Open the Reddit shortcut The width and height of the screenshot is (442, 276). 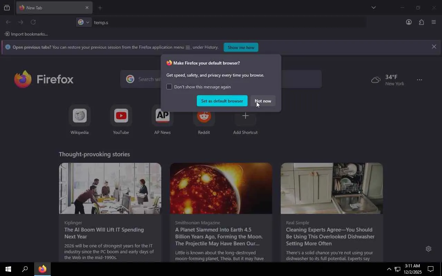204,120
